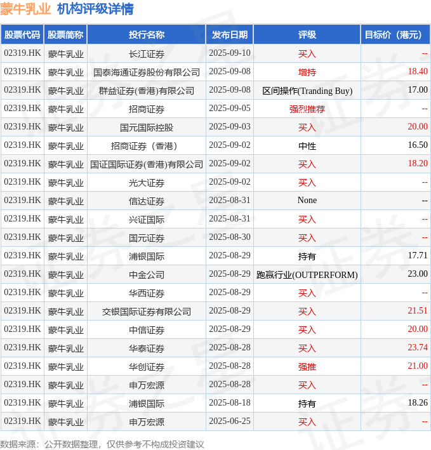Click 国泰海通证券股份有限公司 broker name
The height and width of the screenshot is (450, 431).
point(147,72)
